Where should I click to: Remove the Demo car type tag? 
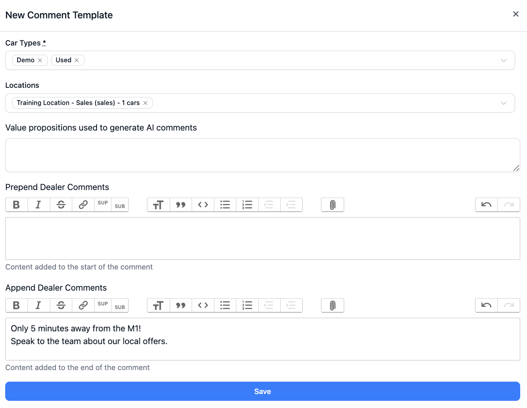click(x=40, y=60)
